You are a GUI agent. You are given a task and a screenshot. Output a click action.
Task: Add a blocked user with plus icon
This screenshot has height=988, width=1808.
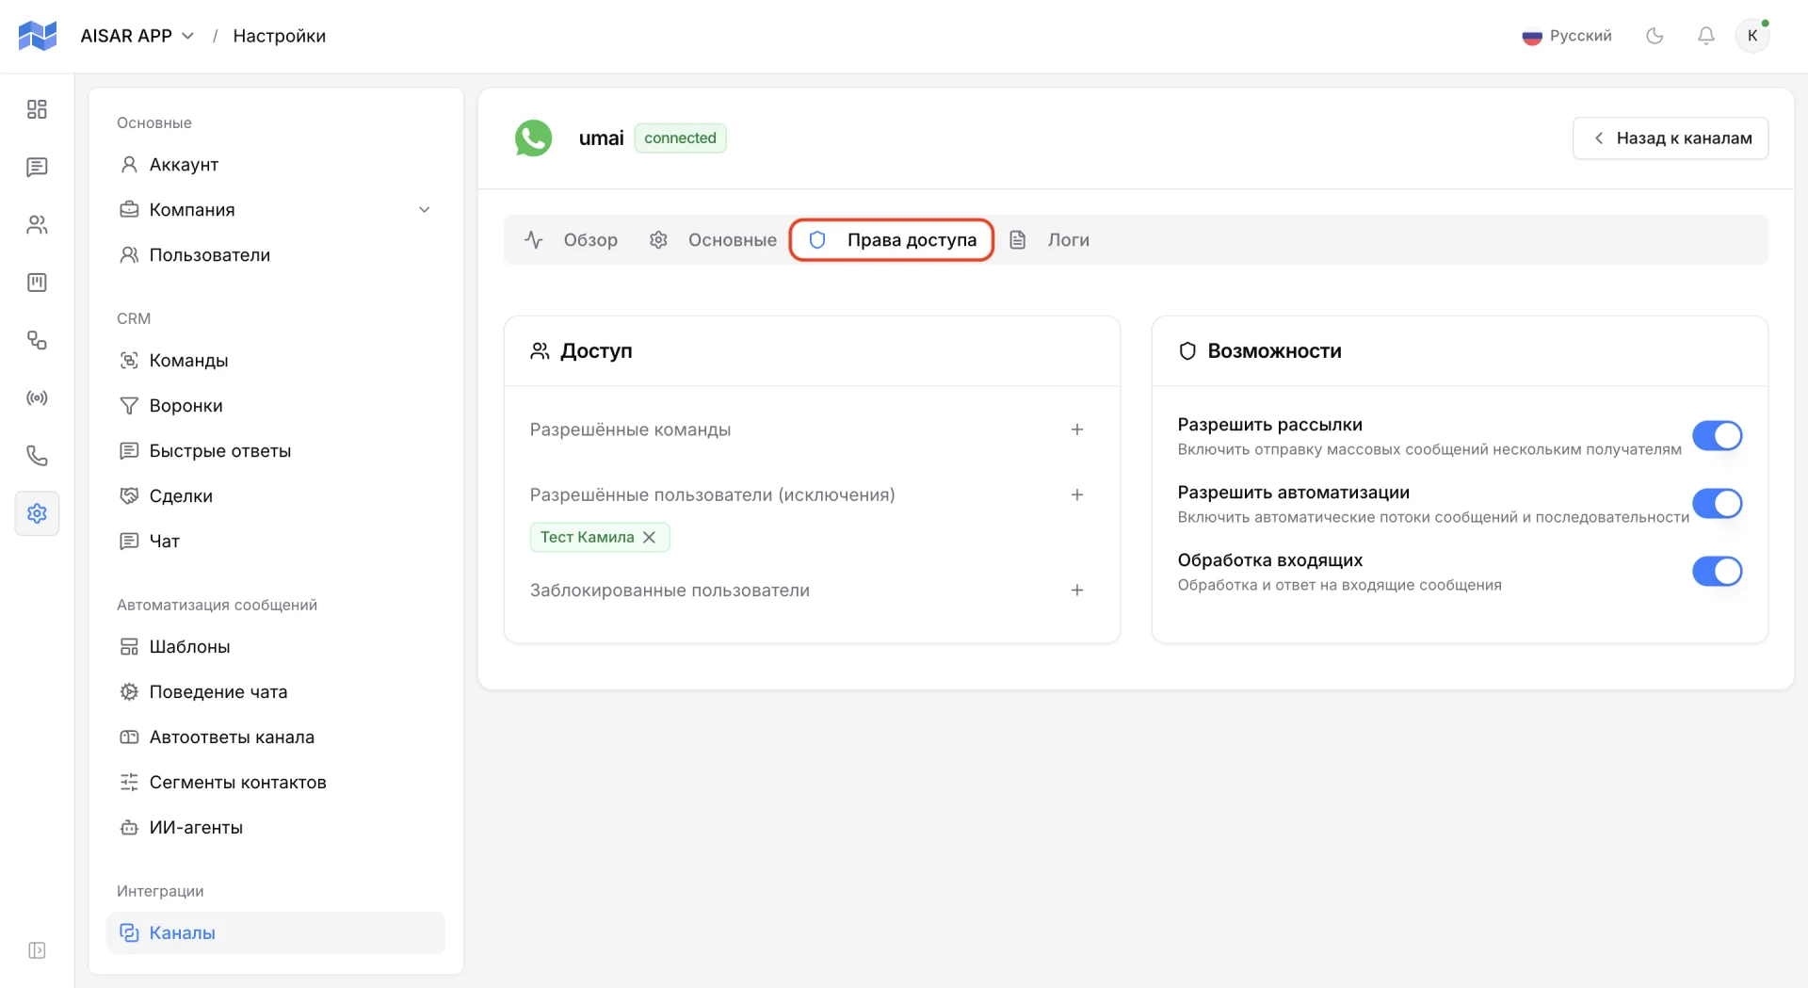1076,591
